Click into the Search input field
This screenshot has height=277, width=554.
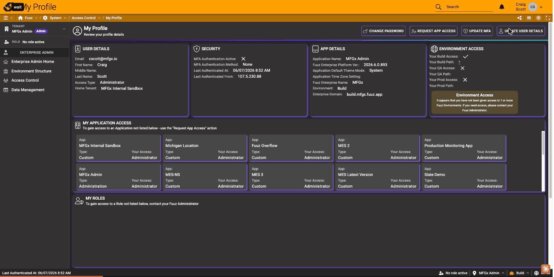tap(469, 7)
